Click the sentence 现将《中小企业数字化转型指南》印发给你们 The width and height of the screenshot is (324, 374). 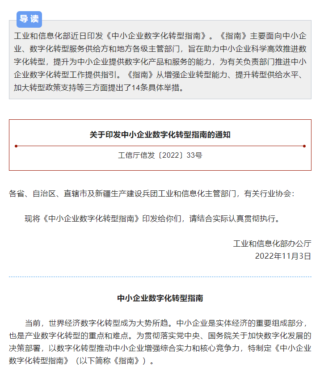tap(103, 219)
